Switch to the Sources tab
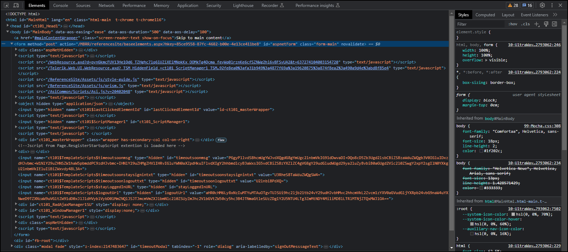Screen dimensions: 568x252 click(x=83, y=5)
